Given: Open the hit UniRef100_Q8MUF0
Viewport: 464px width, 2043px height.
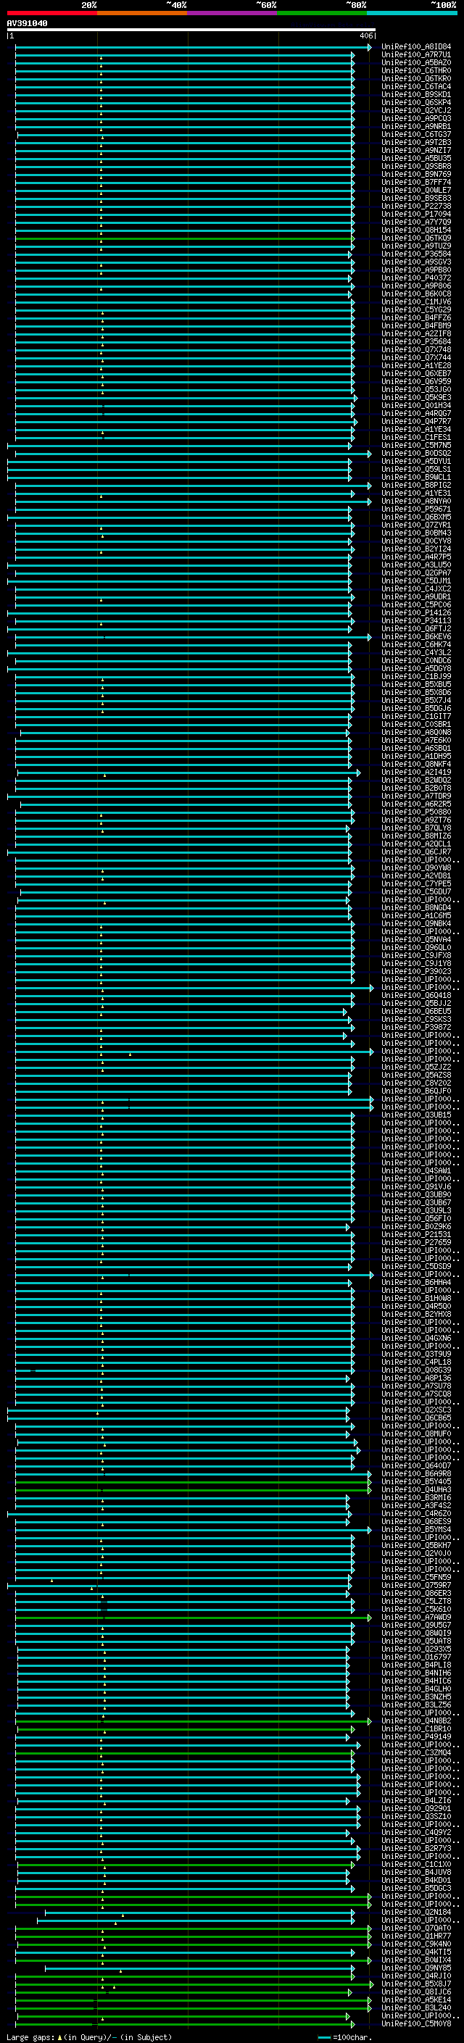Looking at the screenshot, I should click(x=416, y=1434).
